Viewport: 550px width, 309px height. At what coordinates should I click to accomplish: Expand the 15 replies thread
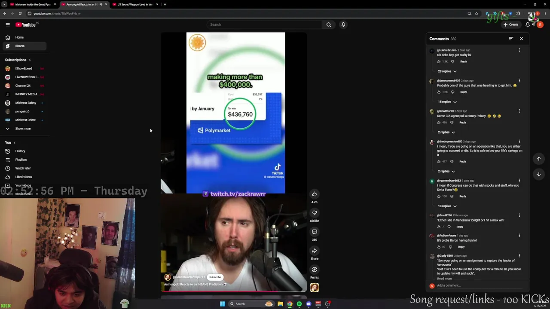point(447,102)
